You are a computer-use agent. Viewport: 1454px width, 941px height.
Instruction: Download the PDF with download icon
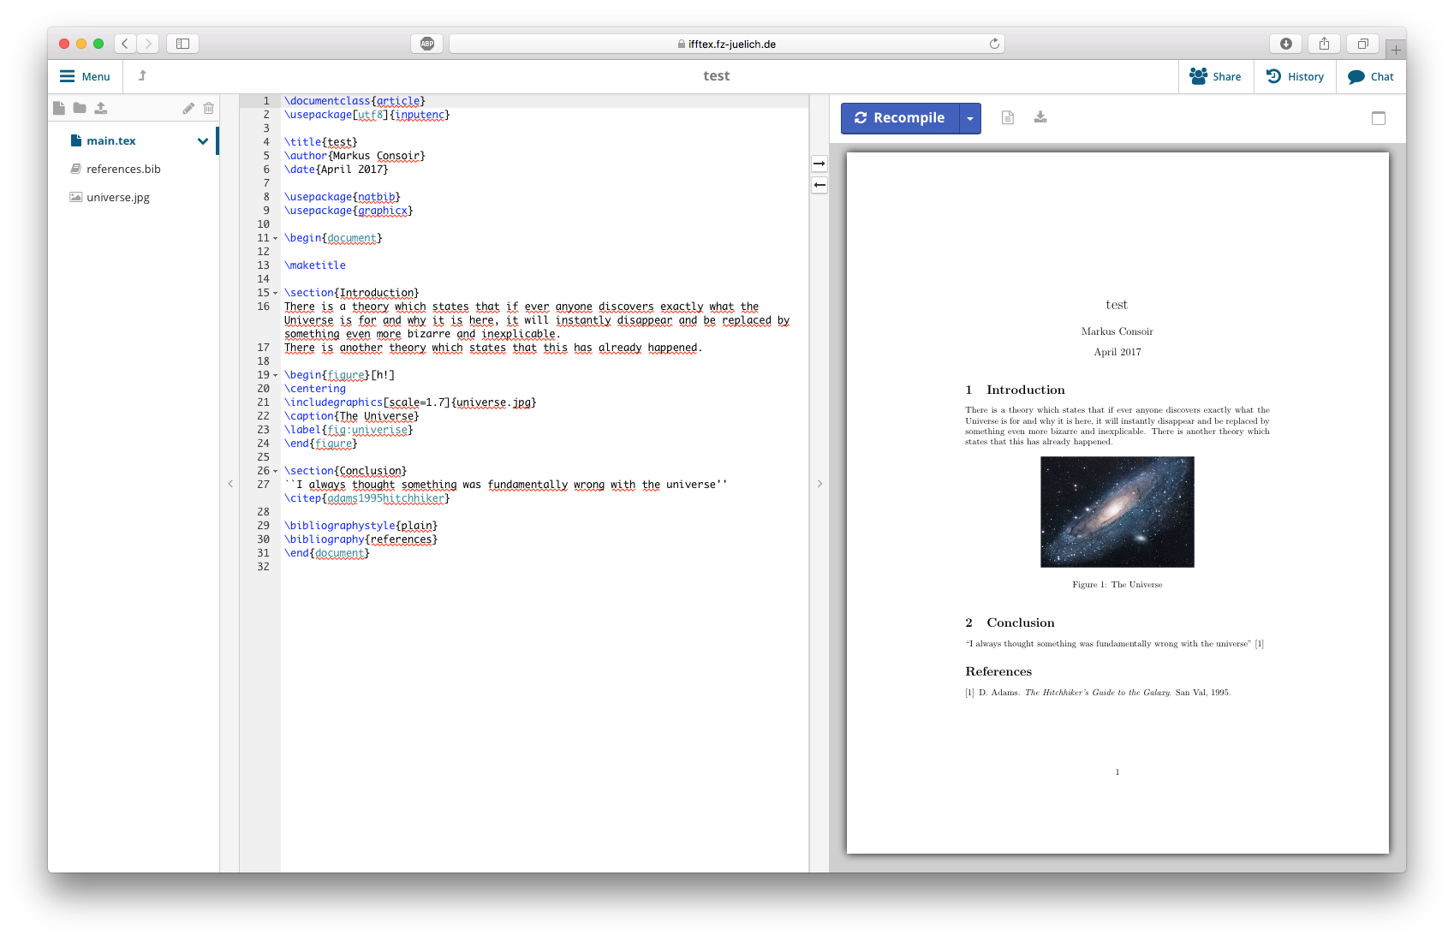tap(1040, 117)
